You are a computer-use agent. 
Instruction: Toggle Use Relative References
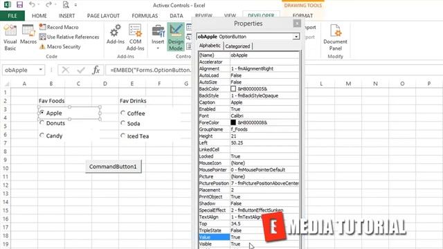pos(69,37)
